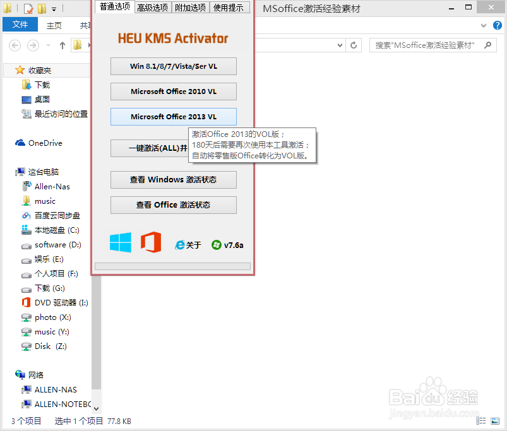This screenshot has height=431, width=507.
Task: Go up one folder level arrow
Action: (x=63, y=45)
